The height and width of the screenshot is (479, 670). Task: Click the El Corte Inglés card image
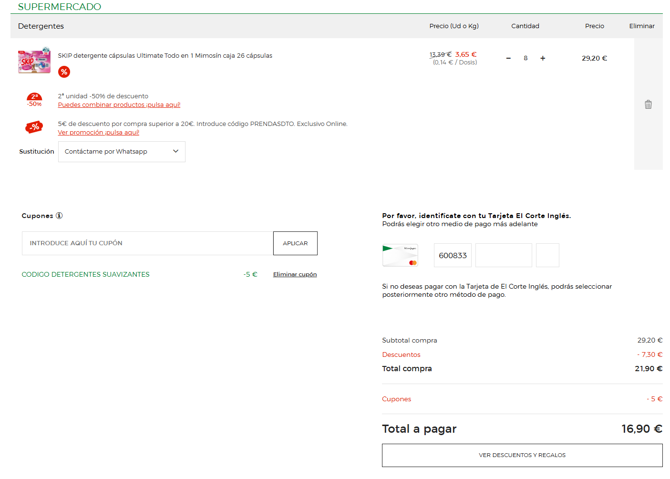(x=400, y=255)
